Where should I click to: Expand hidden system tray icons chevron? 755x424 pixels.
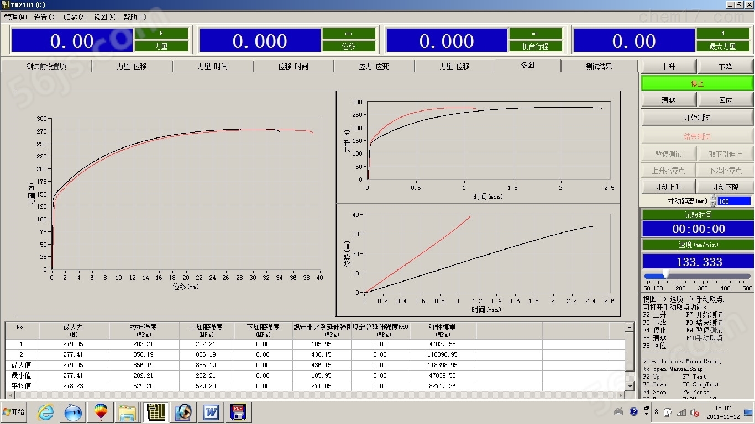click(656, 412)
